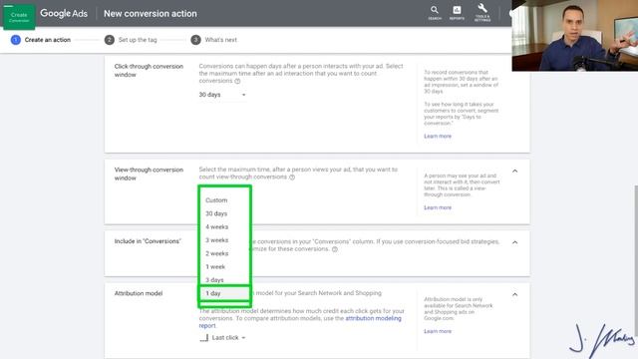Open Learn more under click-through window help

pos(438,136)
